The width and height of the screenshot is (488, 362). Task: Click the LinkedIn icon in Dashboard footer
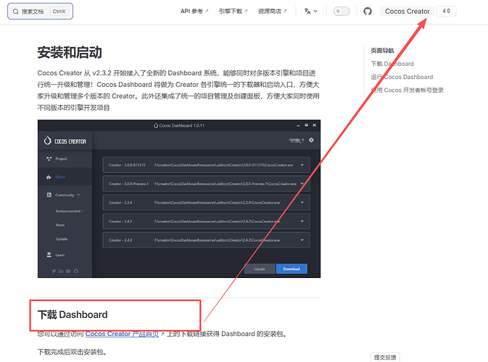(x=61, y=271)
